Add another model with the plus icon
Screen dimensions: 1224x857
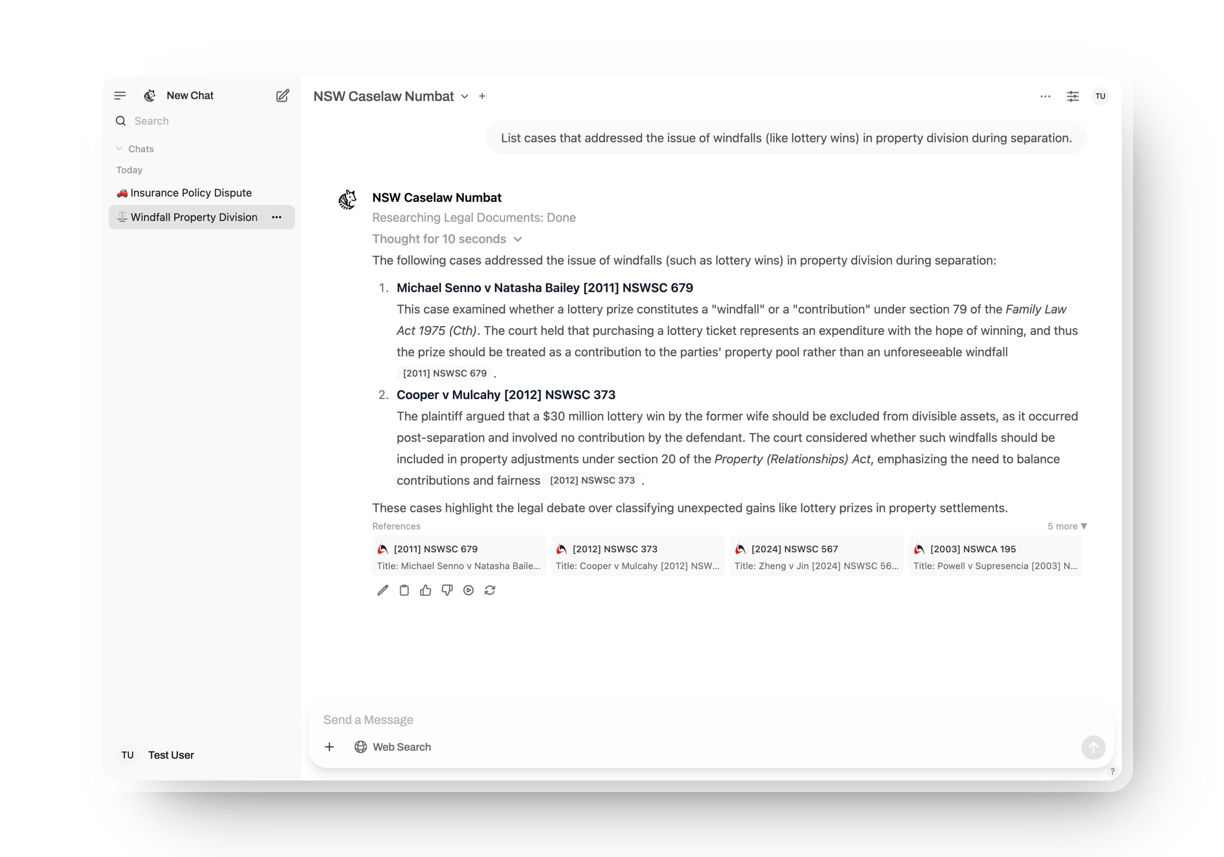coord(482,96)
